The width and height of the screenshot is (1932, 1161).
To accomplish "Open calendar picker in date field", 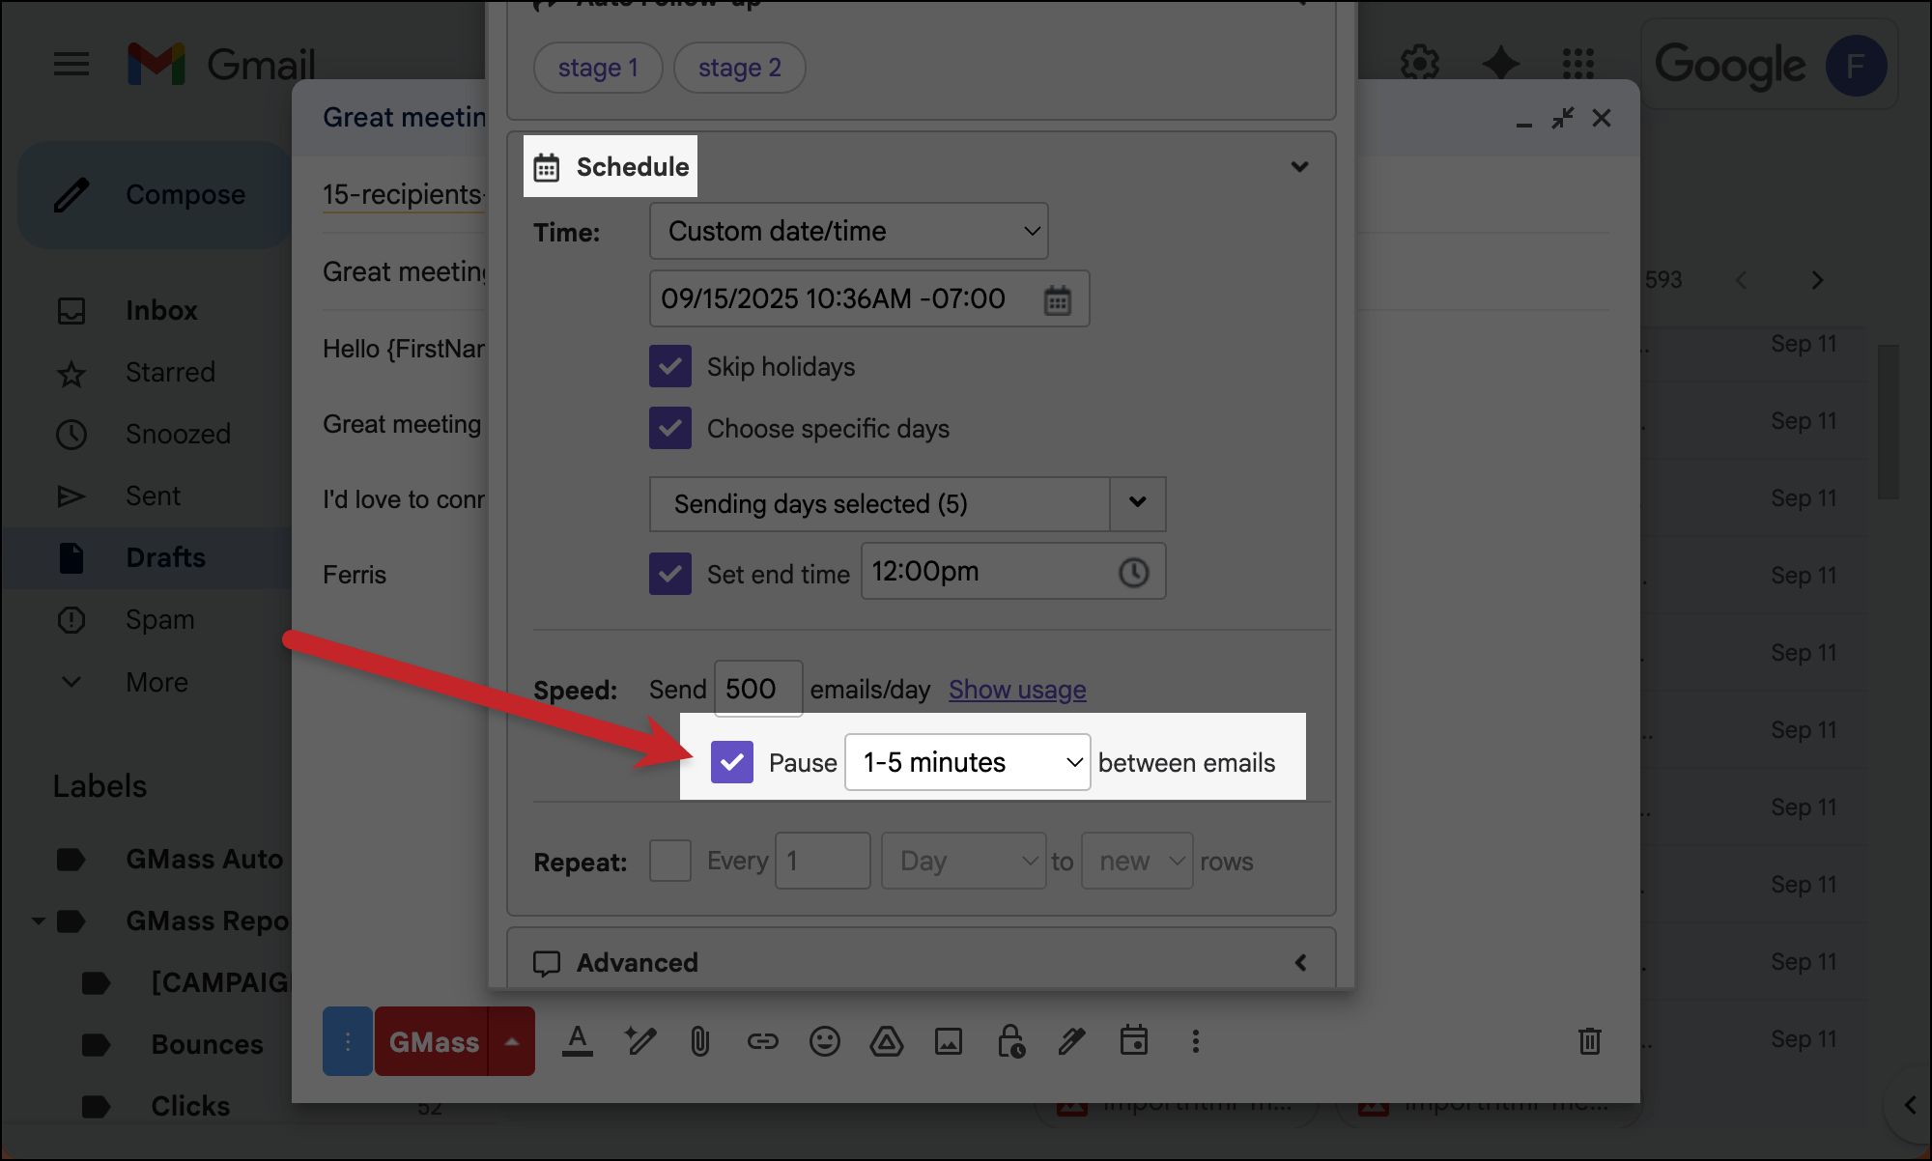I will 1057,300.
